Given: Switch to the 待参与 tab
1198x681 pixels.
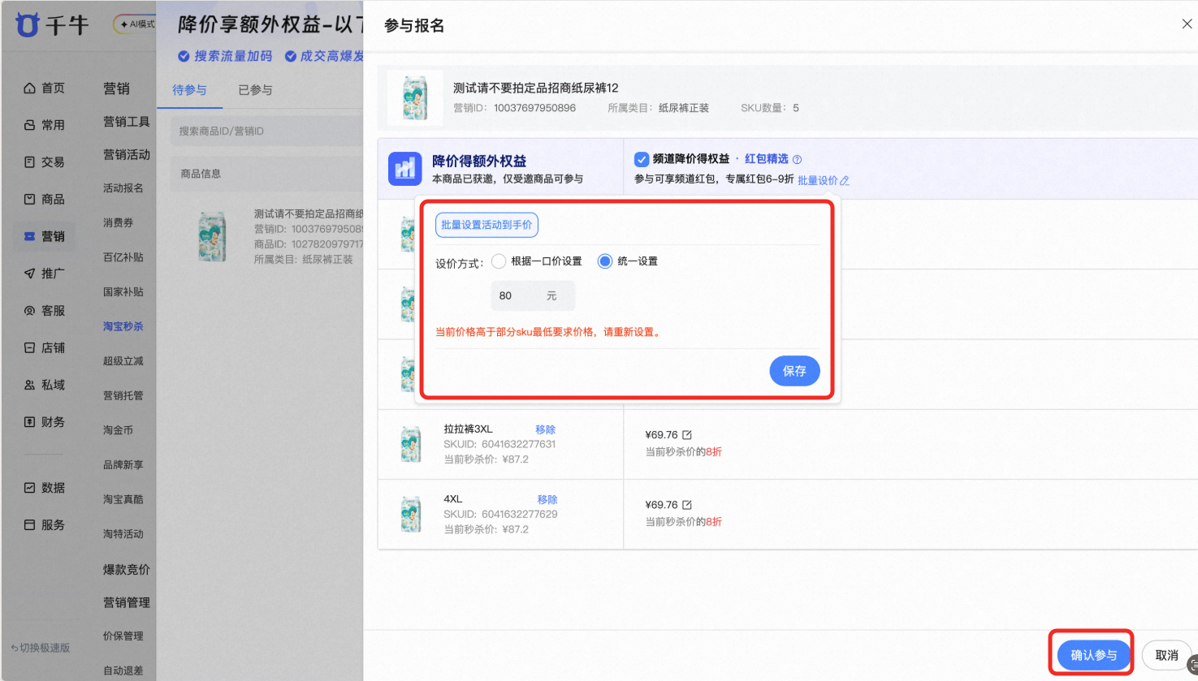Looking at the screenshot, I should (x=189, y=90).
